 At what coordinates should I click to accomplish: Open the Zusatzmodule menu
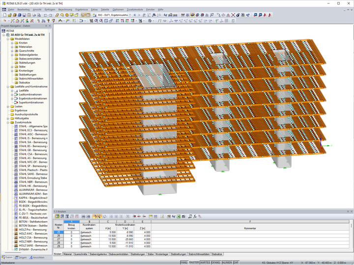click(x=136, y=9)
